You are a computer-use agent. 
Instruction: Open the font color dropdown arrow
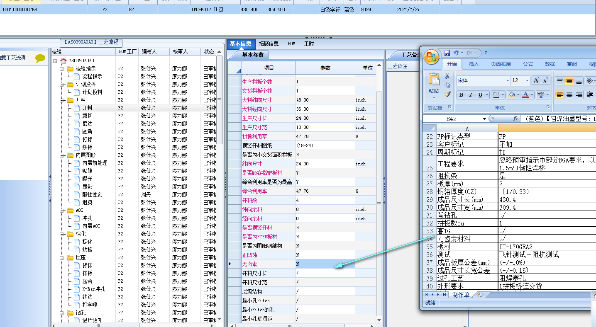532,95
